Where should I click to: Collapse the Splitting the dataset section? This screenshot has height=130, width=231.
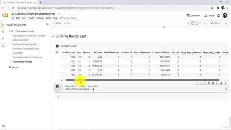point(53,36)
